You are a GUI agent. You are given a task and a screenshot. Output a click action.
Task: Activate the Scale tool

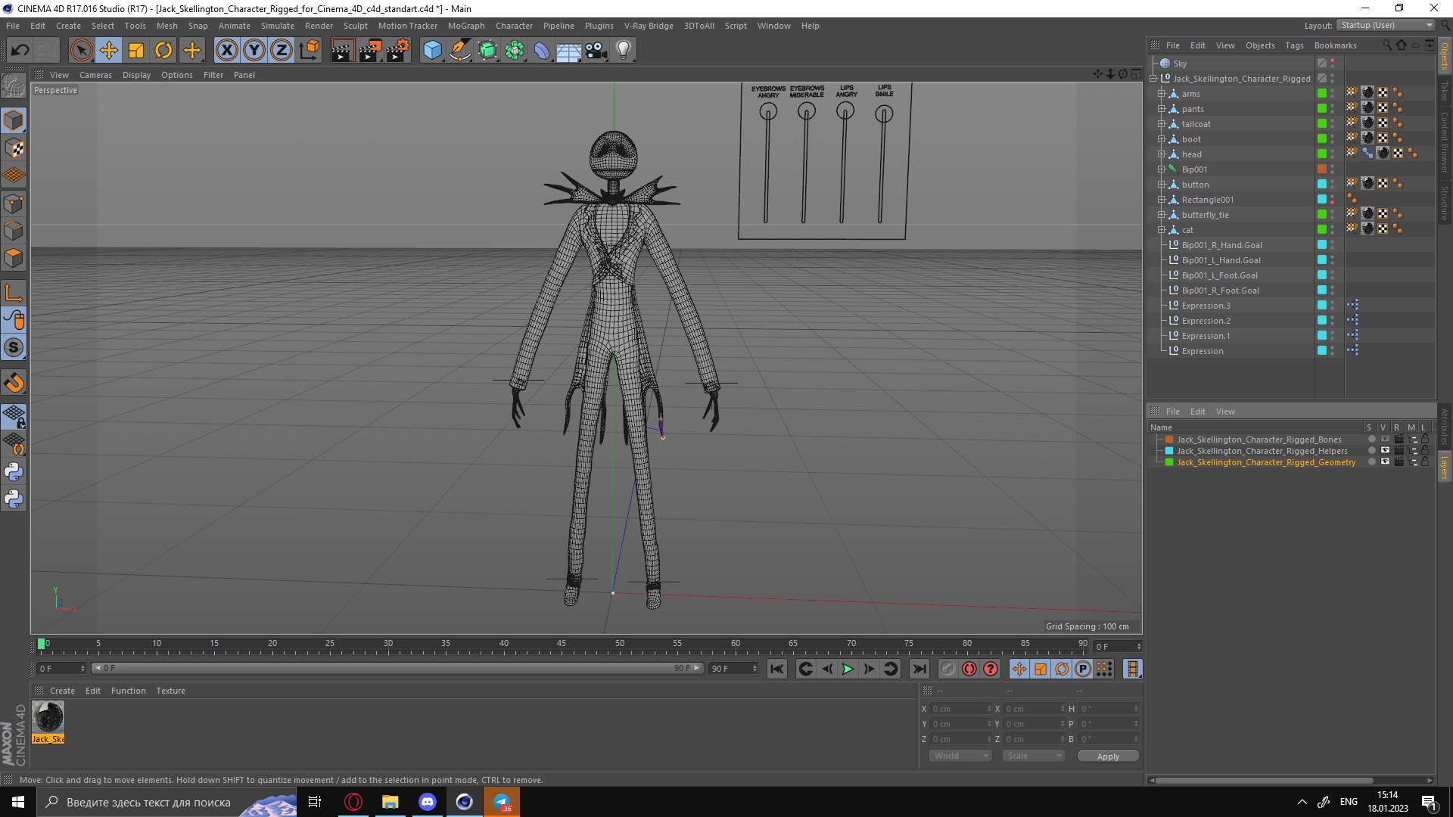136,51
